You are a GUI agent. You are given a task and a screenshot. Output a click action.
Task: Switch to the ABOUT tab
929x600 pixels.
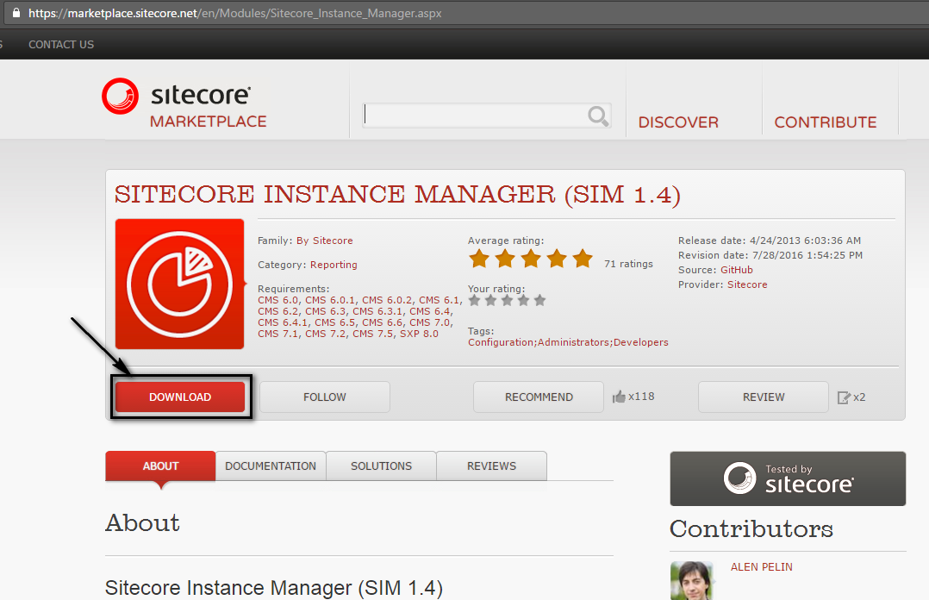point(160,466)
